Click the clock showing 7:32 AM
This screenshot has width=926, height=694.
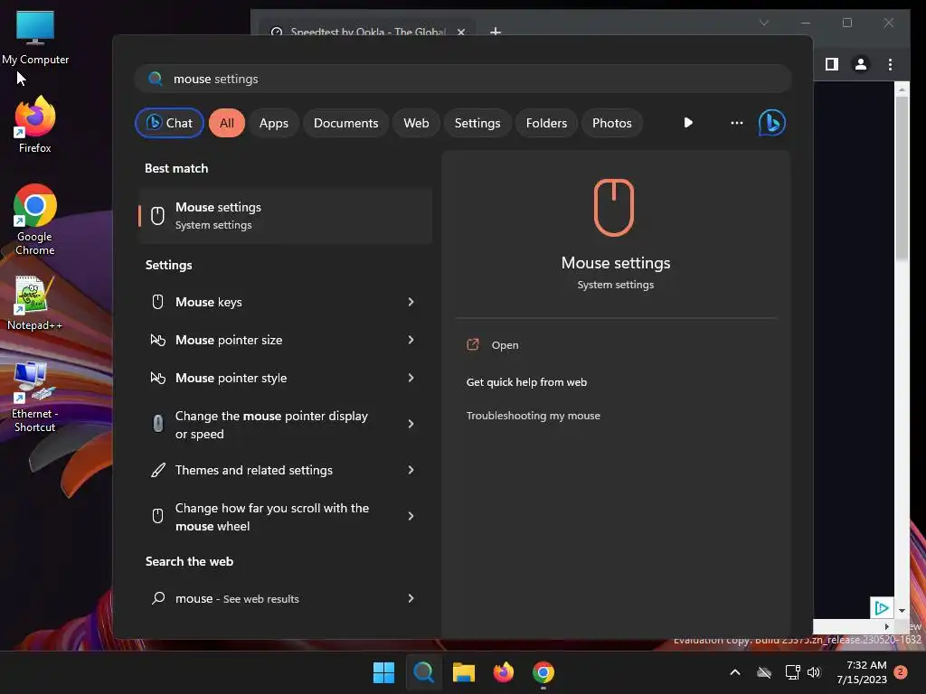point(861,672)
